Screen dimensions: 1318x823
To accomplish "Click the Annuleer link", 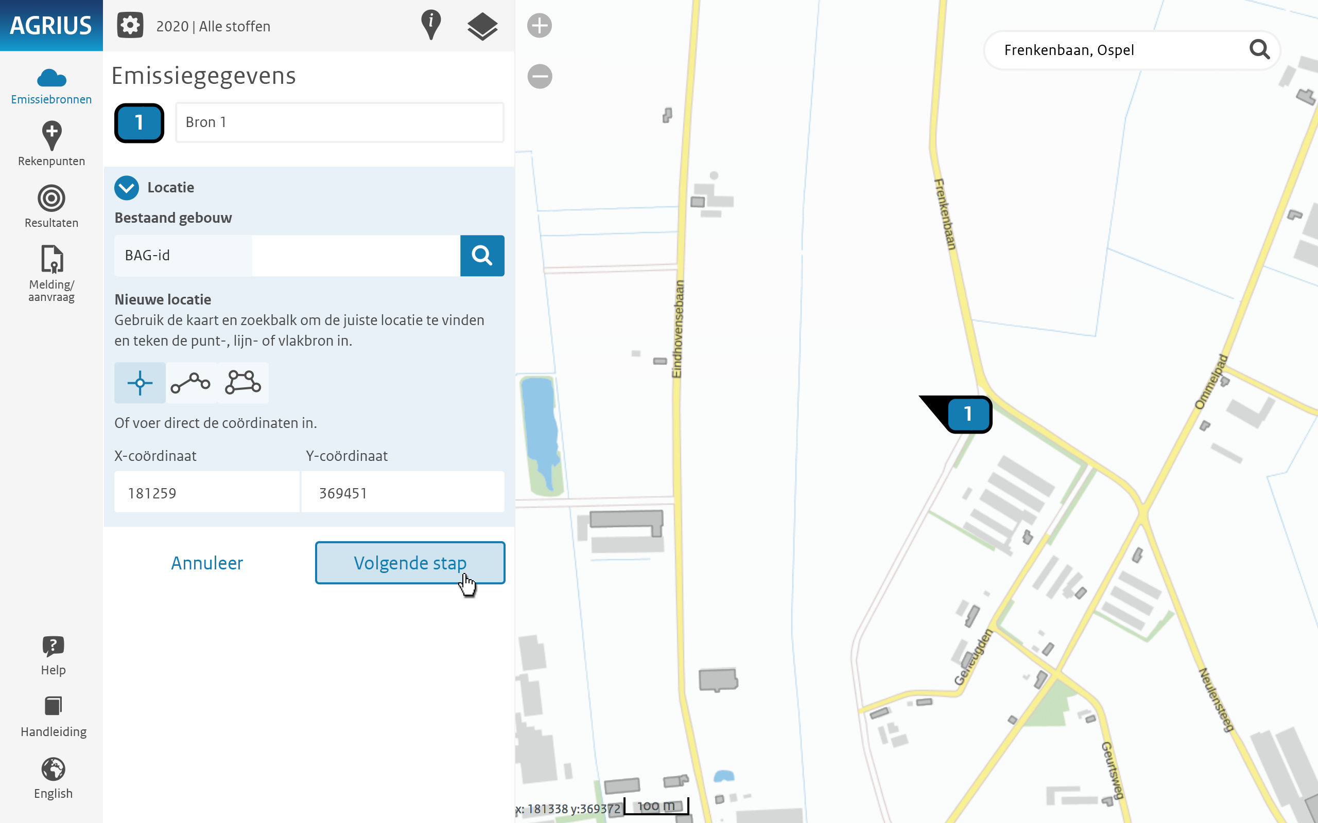I will (207, 562).
